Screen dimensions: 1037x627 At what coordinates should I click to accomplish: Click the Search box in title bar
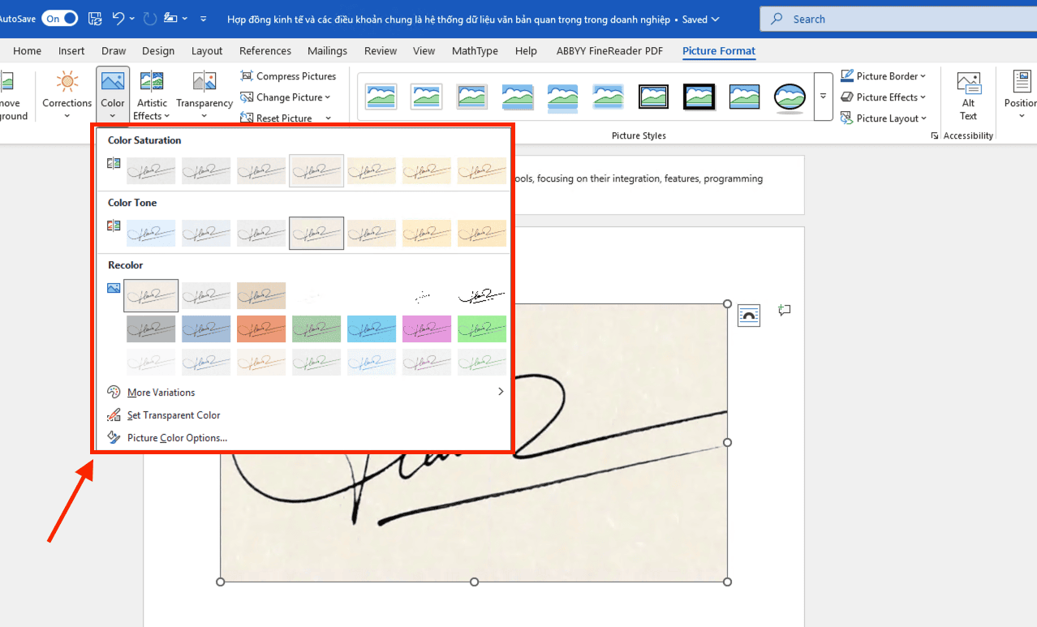click(x=893, y=19)
